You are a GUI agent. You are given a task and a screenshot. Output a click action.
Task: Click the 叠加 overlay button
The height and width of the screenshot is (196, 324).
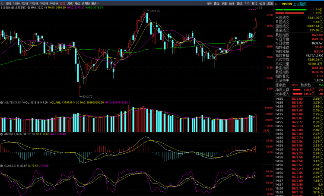pyautogui.click(x=216, y=3)
